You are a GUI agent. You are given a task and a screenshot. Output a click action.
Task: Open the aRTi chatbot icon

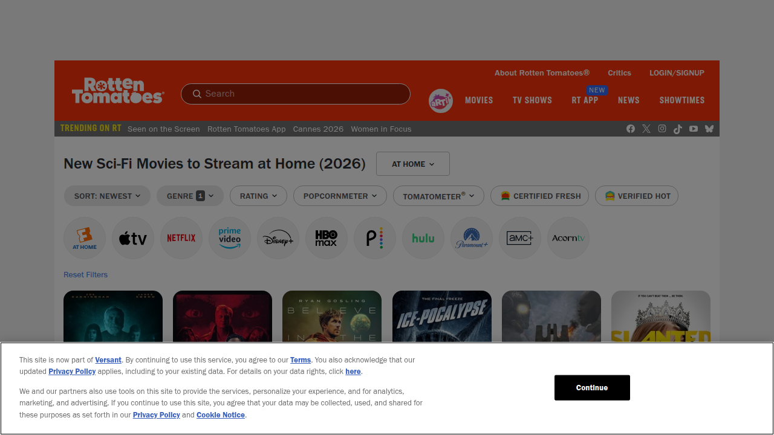point(441,101)
